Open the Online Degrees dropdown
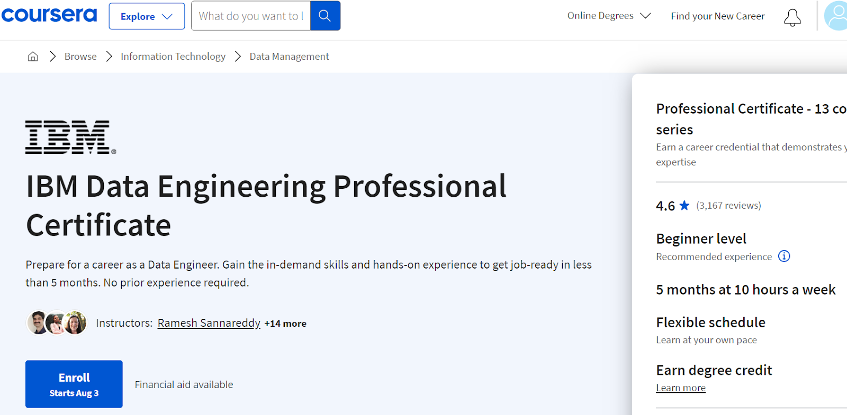The width and height of the screenshot is (847, 415). click(609, 16)
